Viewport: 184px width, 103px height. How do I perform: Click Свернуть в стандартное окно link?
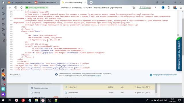tap(165, 75)
